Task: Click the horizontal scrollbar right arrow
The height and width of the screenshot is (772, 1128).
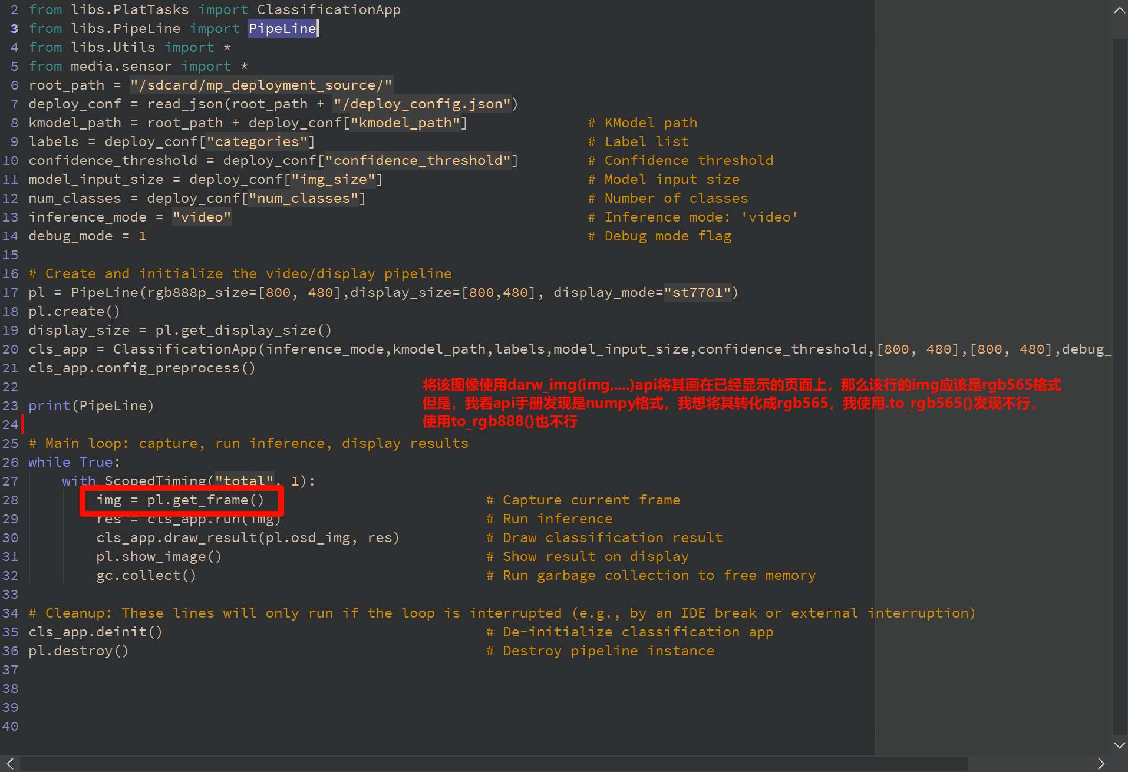Action: (x=1100, y=763)
